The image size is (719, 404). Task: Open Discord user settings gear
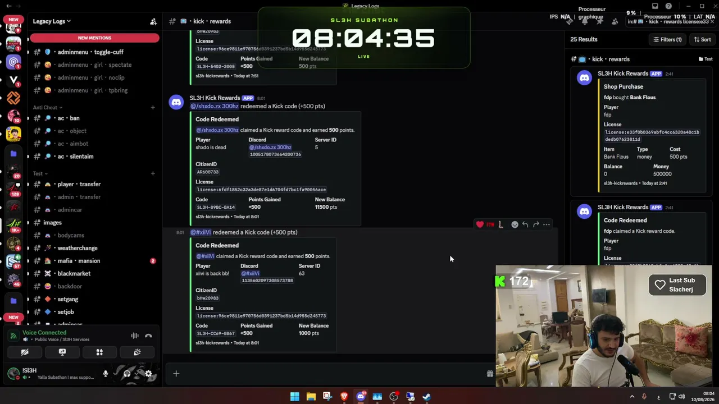(x=148, y=373)
